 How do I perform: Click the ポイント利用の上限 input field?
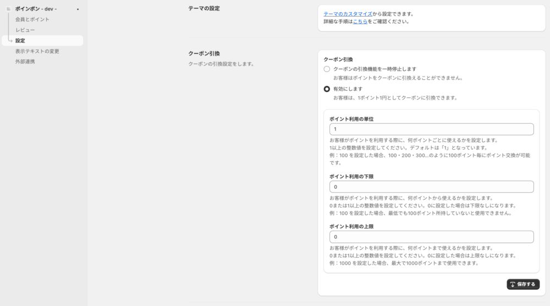431,237
